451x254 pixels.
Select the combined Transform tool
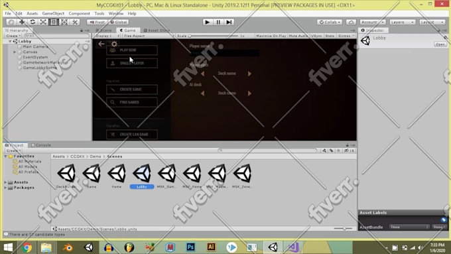tap(64, 22)
